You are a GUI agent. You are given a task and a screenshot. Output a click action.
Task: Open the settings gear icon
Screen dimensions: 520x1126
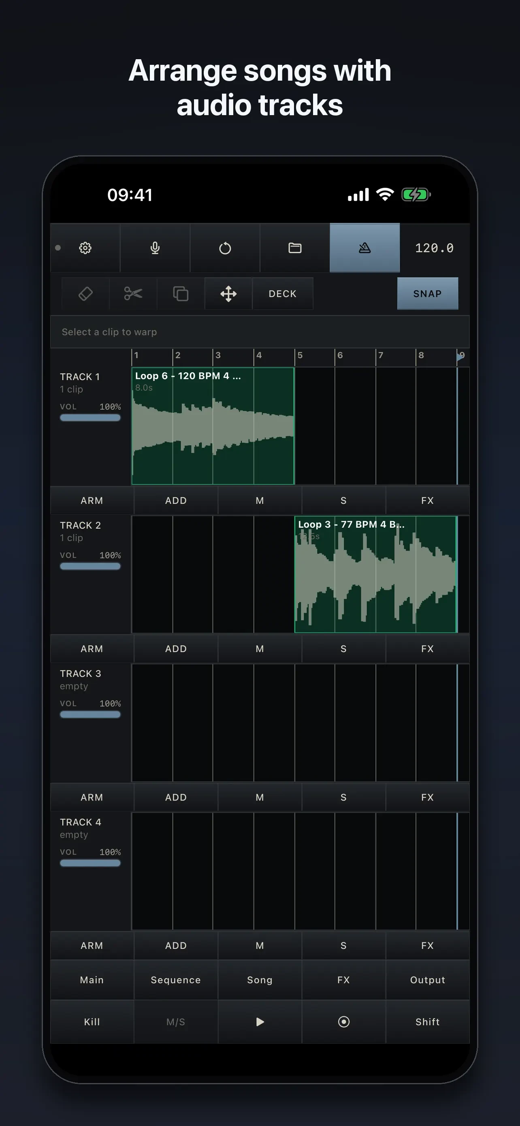pyautogui.click(x=85, y=248)
